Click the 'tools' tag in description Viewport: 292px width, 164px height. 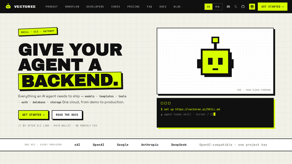click(x=122, y=96)
